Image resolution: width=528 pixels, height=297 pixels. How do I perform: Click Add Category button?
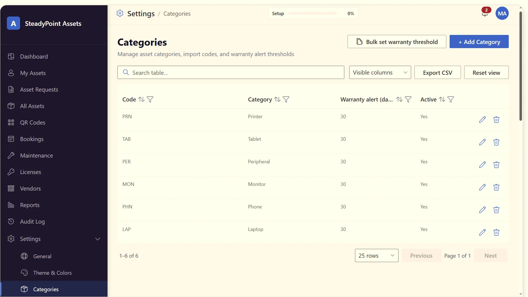pos(479,42)
